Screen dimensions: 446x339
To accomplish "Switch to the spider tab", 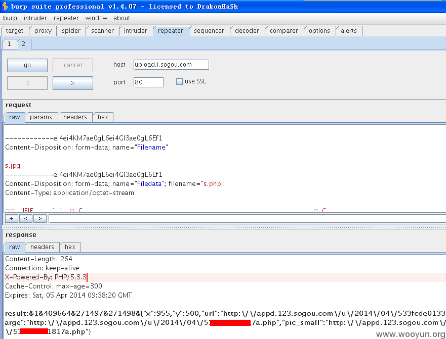I will pos(71,31).
